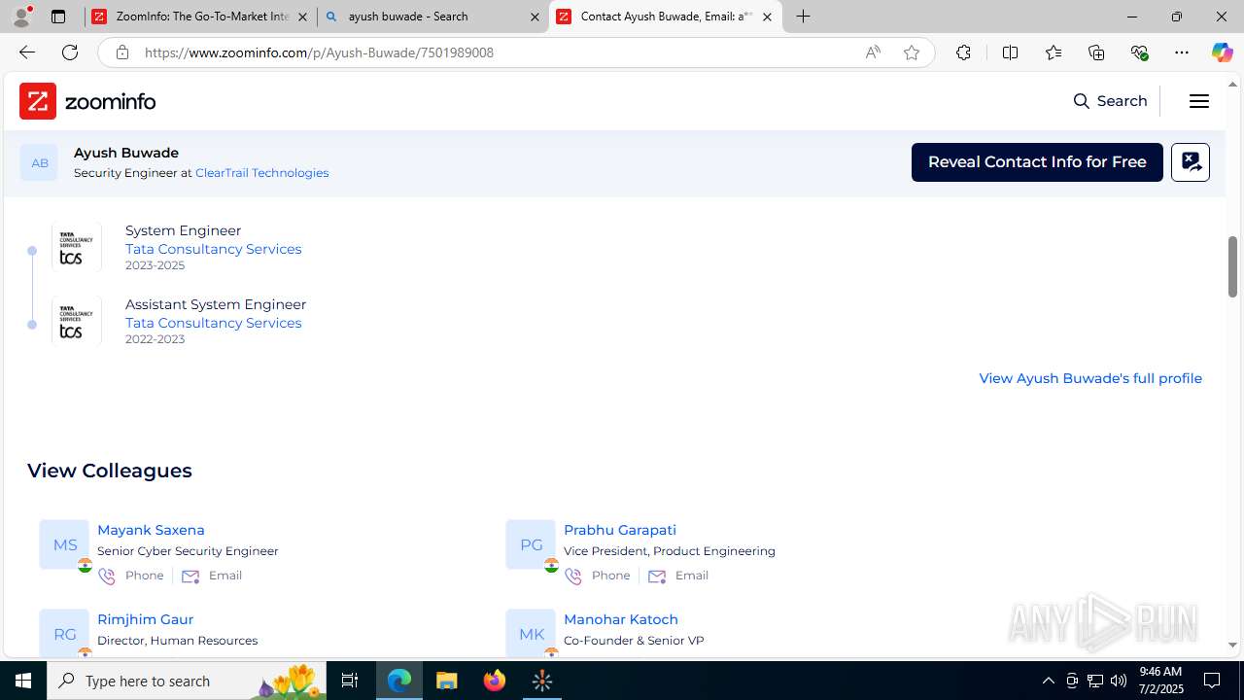Click scrollbar down arrow

pos(1233,645)
